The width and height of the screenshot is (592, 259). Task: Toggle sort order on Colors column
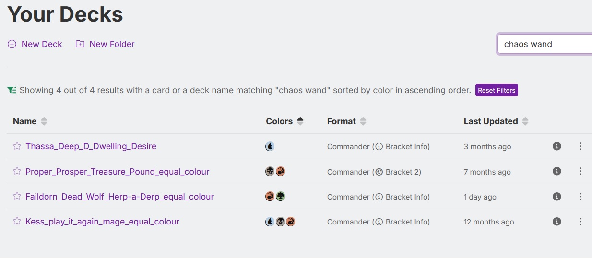pos(300,121)
